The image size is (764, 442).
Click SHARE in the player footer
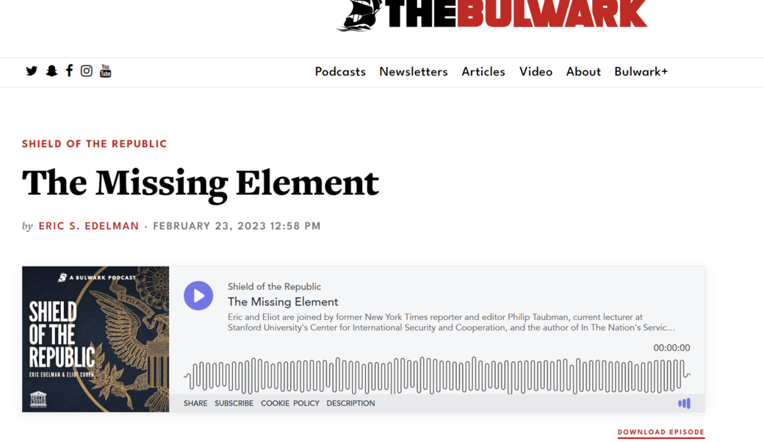point(195,403)
